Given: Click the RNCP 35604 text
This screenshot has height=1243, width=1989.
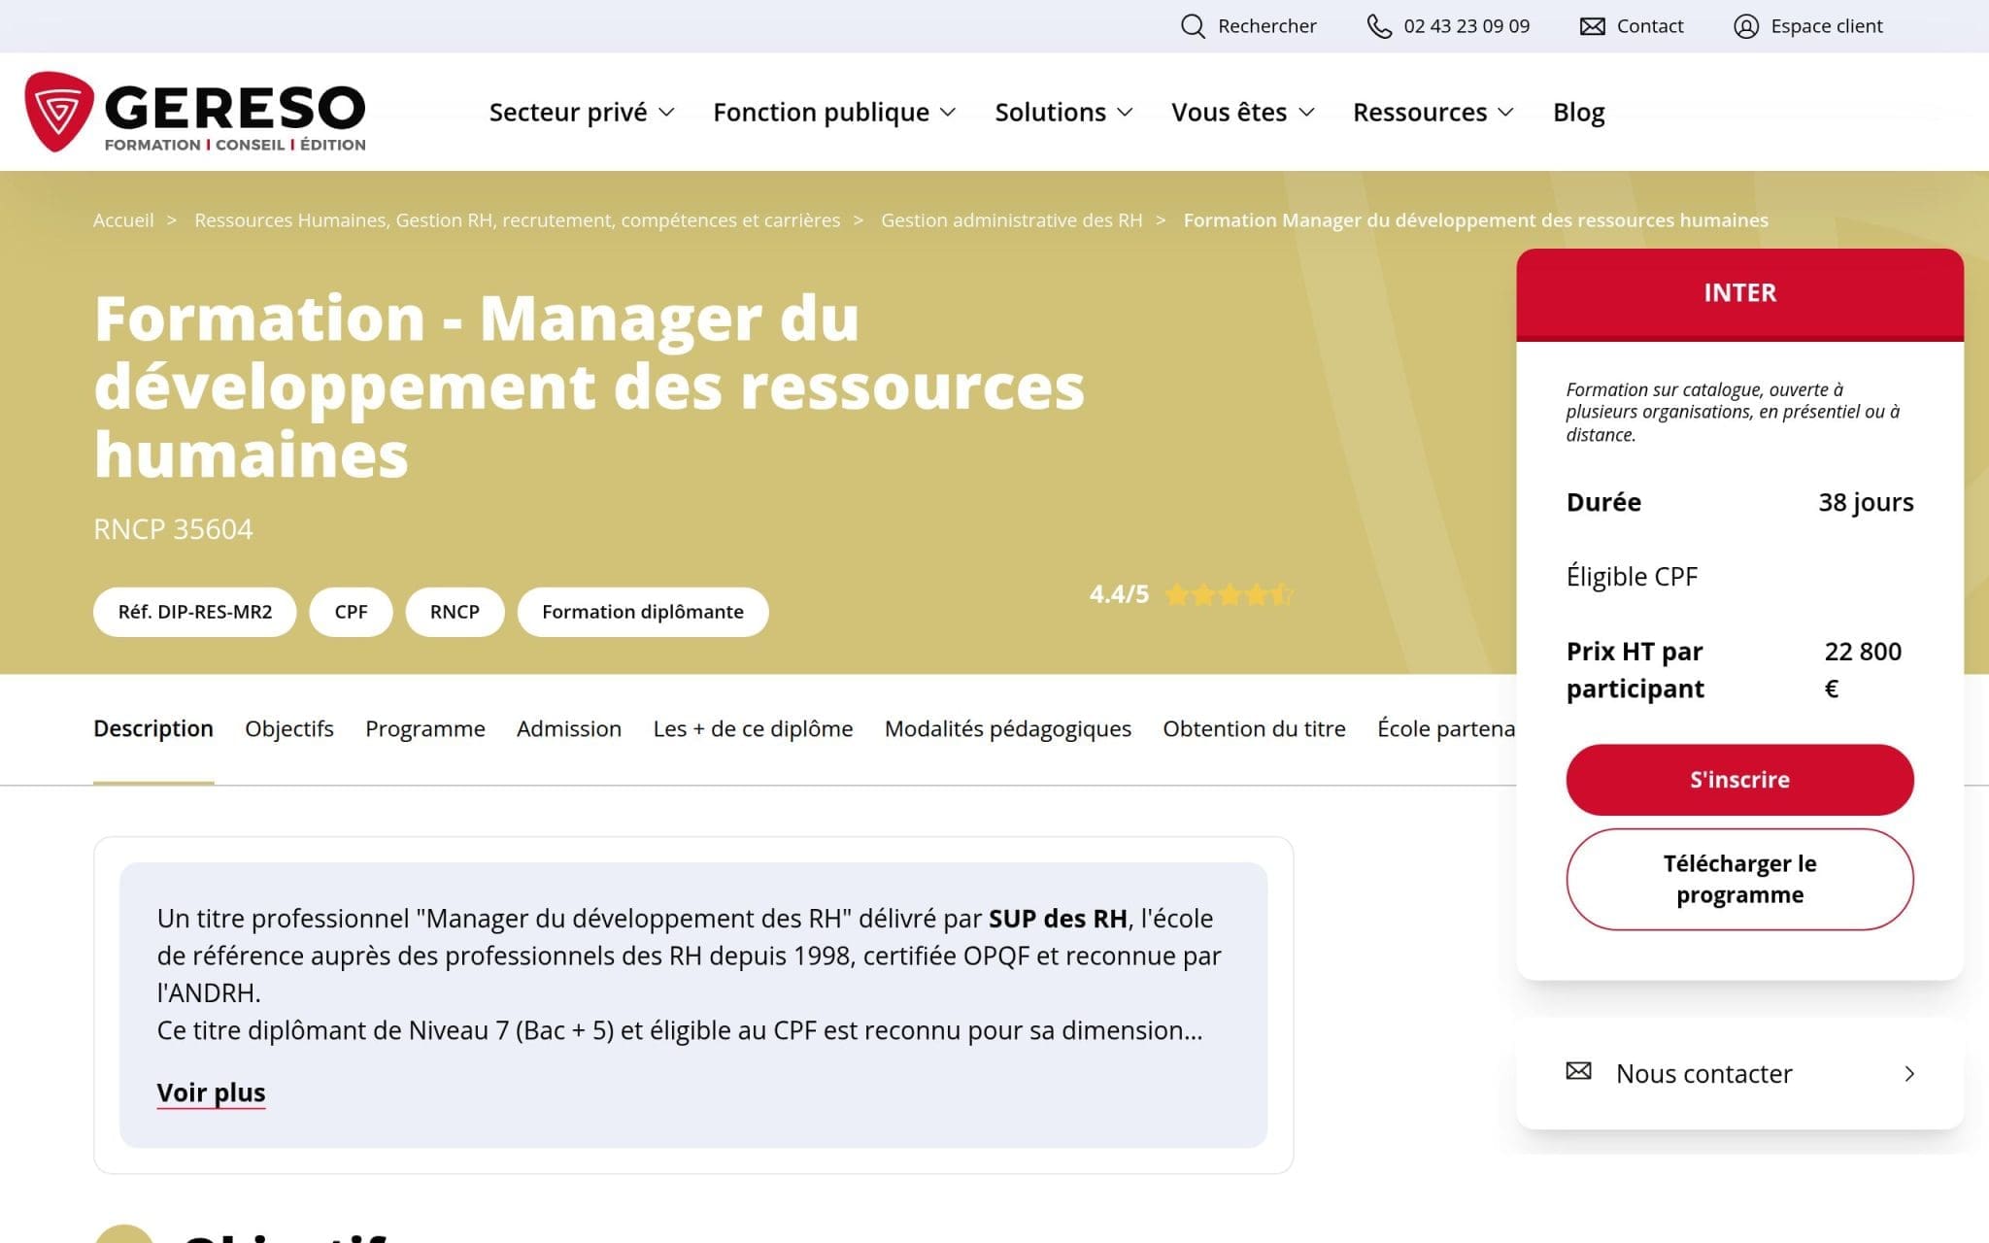Looking at the screenshot, I should click(x=173, y=529).
